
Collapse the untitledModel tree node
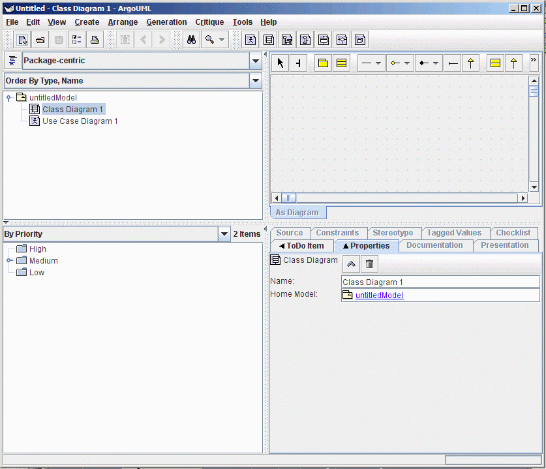[x=8, y=98]
